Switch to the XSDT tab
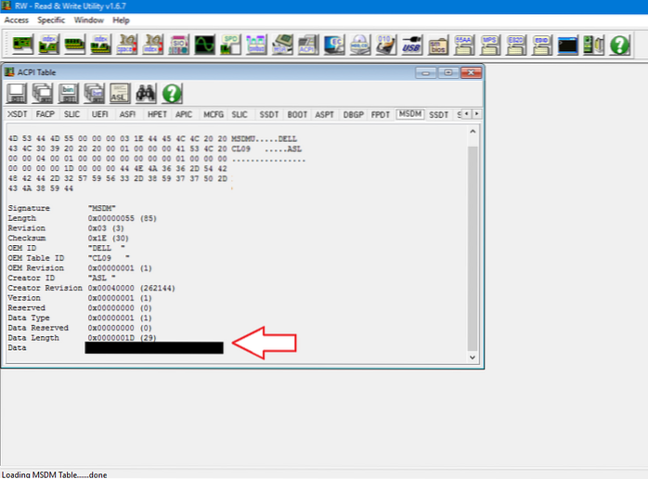 coord(18,114)
